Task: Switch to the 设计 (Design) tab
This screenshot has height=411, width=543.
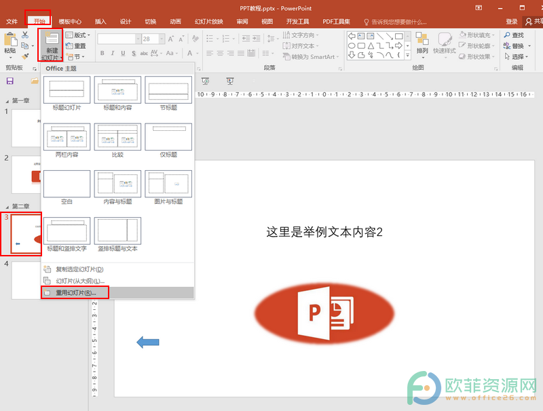Action: coord(126,22)
